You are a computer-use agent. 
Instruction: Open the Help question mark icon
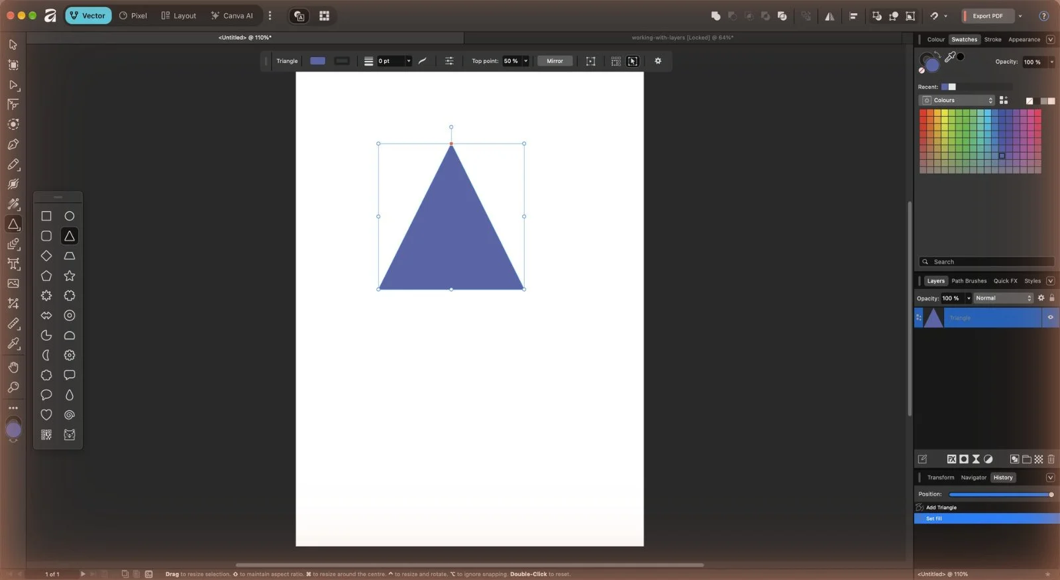1044,16
